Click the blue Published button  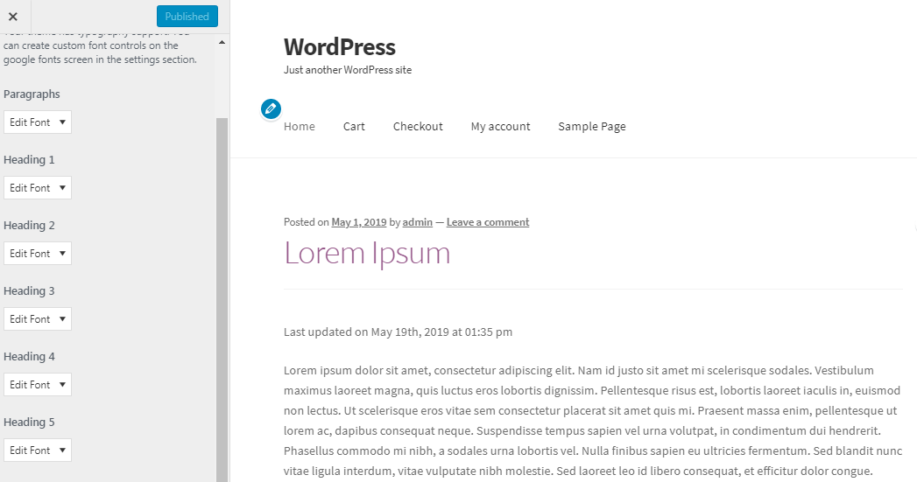coord(187,17)
